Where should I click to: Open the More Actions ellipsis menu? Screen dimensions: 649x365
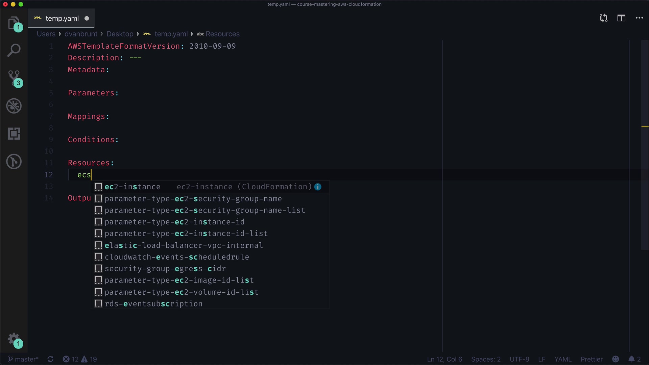click(x=639, y=18)
